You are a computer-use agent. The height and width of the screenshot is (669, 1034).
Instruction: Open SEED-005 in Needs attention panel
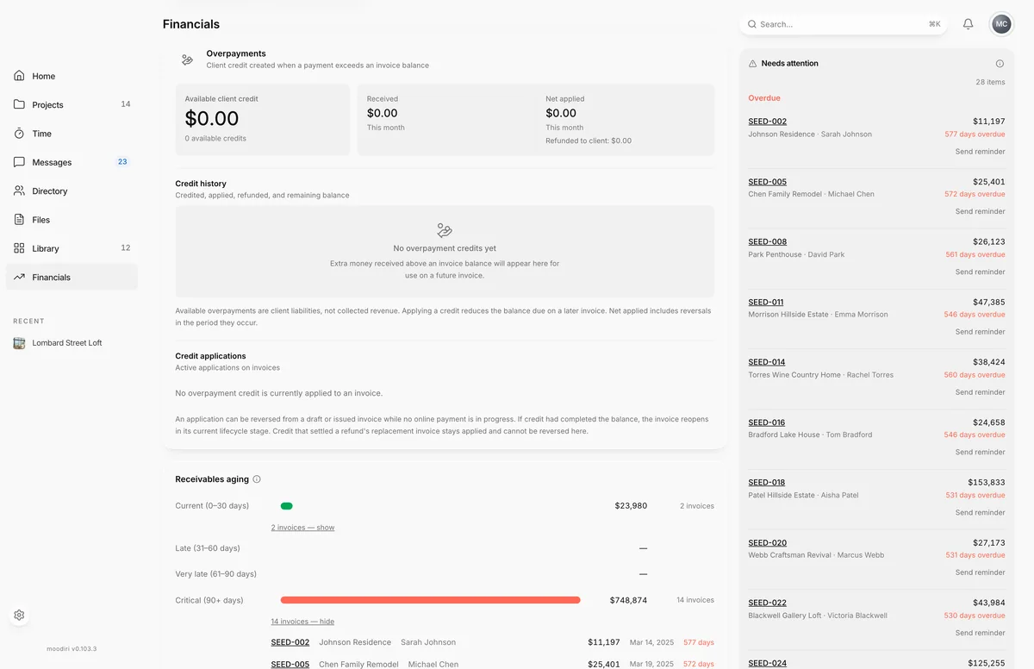click(x=767, y=182)
